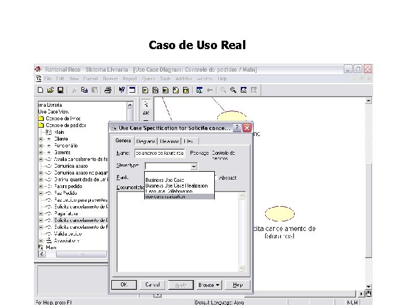Choose Business Use Case Realization option
Image resolution: width=407 pixels, height=305 pixels.
(x=179, y=185)
